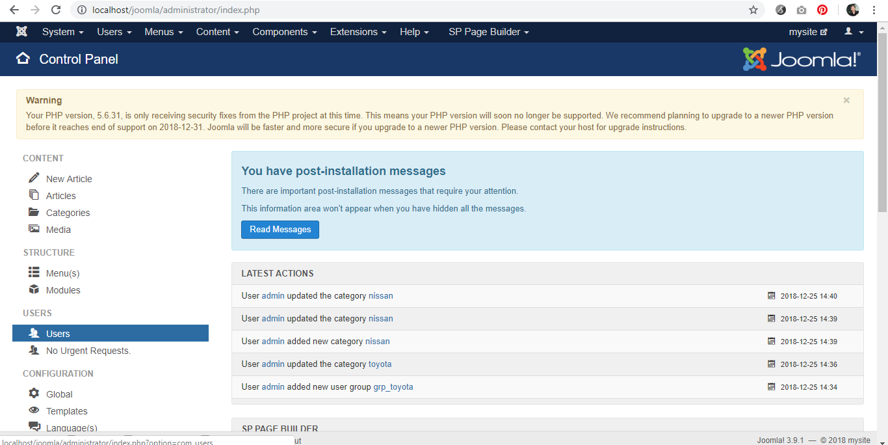Image resolution: width=888 pixels, height=445 pixels.
Task: Click the Categories folder icon in sidebar
Action: (x=34, y=212)
